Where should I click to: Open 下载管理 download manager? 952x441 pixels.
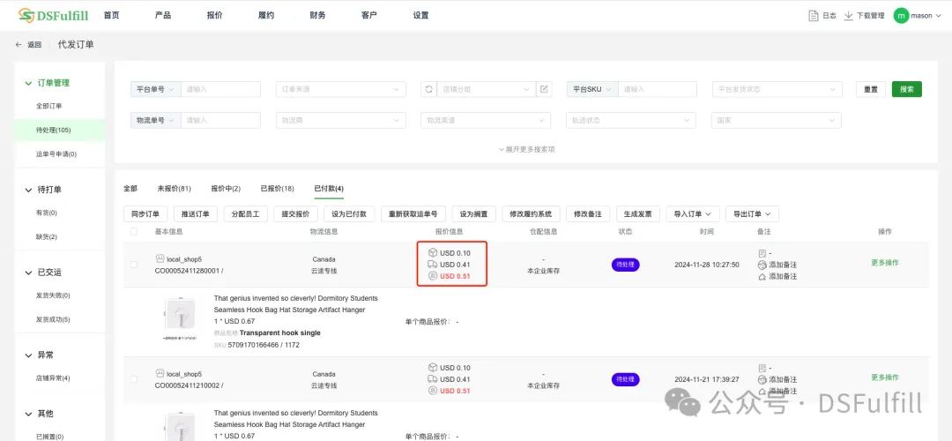pos(864,16)
